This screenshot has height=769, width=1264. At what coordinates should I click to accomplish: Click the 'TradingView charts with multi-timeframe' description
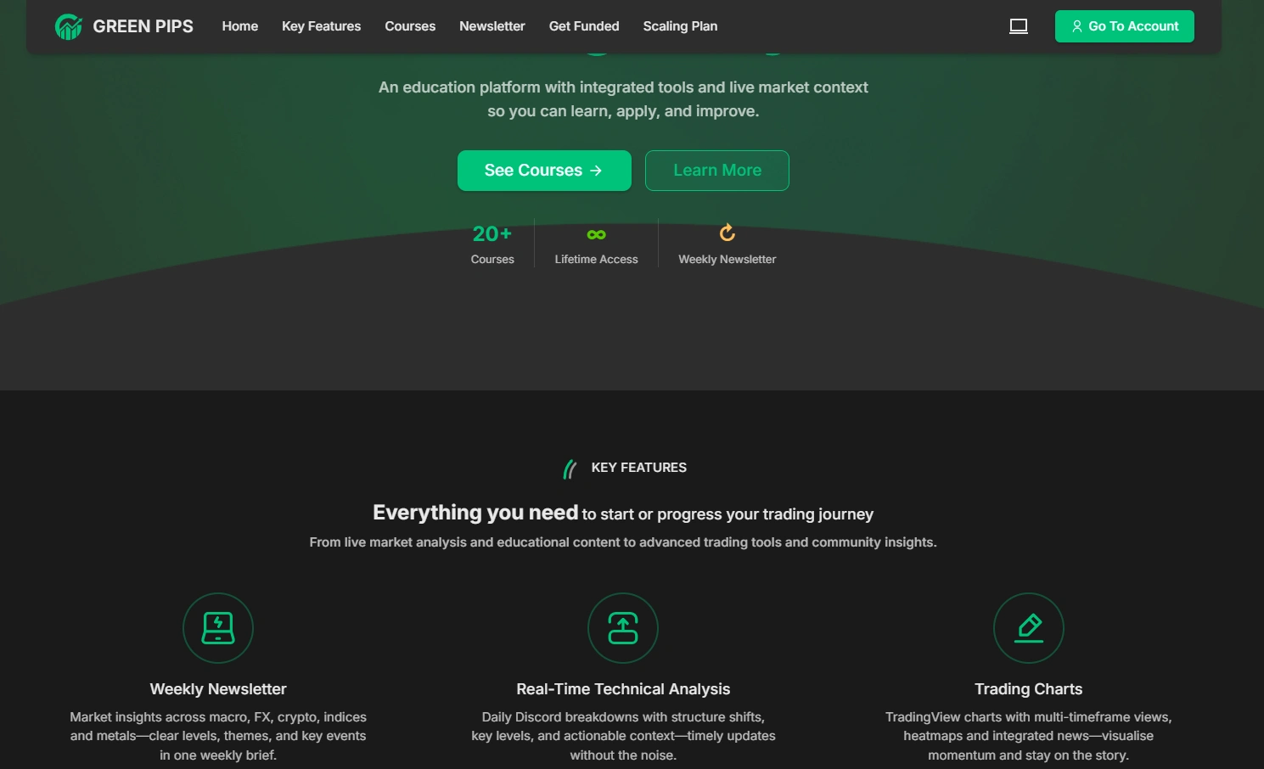click(1029, 736)
